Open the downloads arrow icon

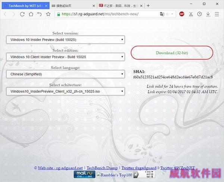(x=208, y=14)
